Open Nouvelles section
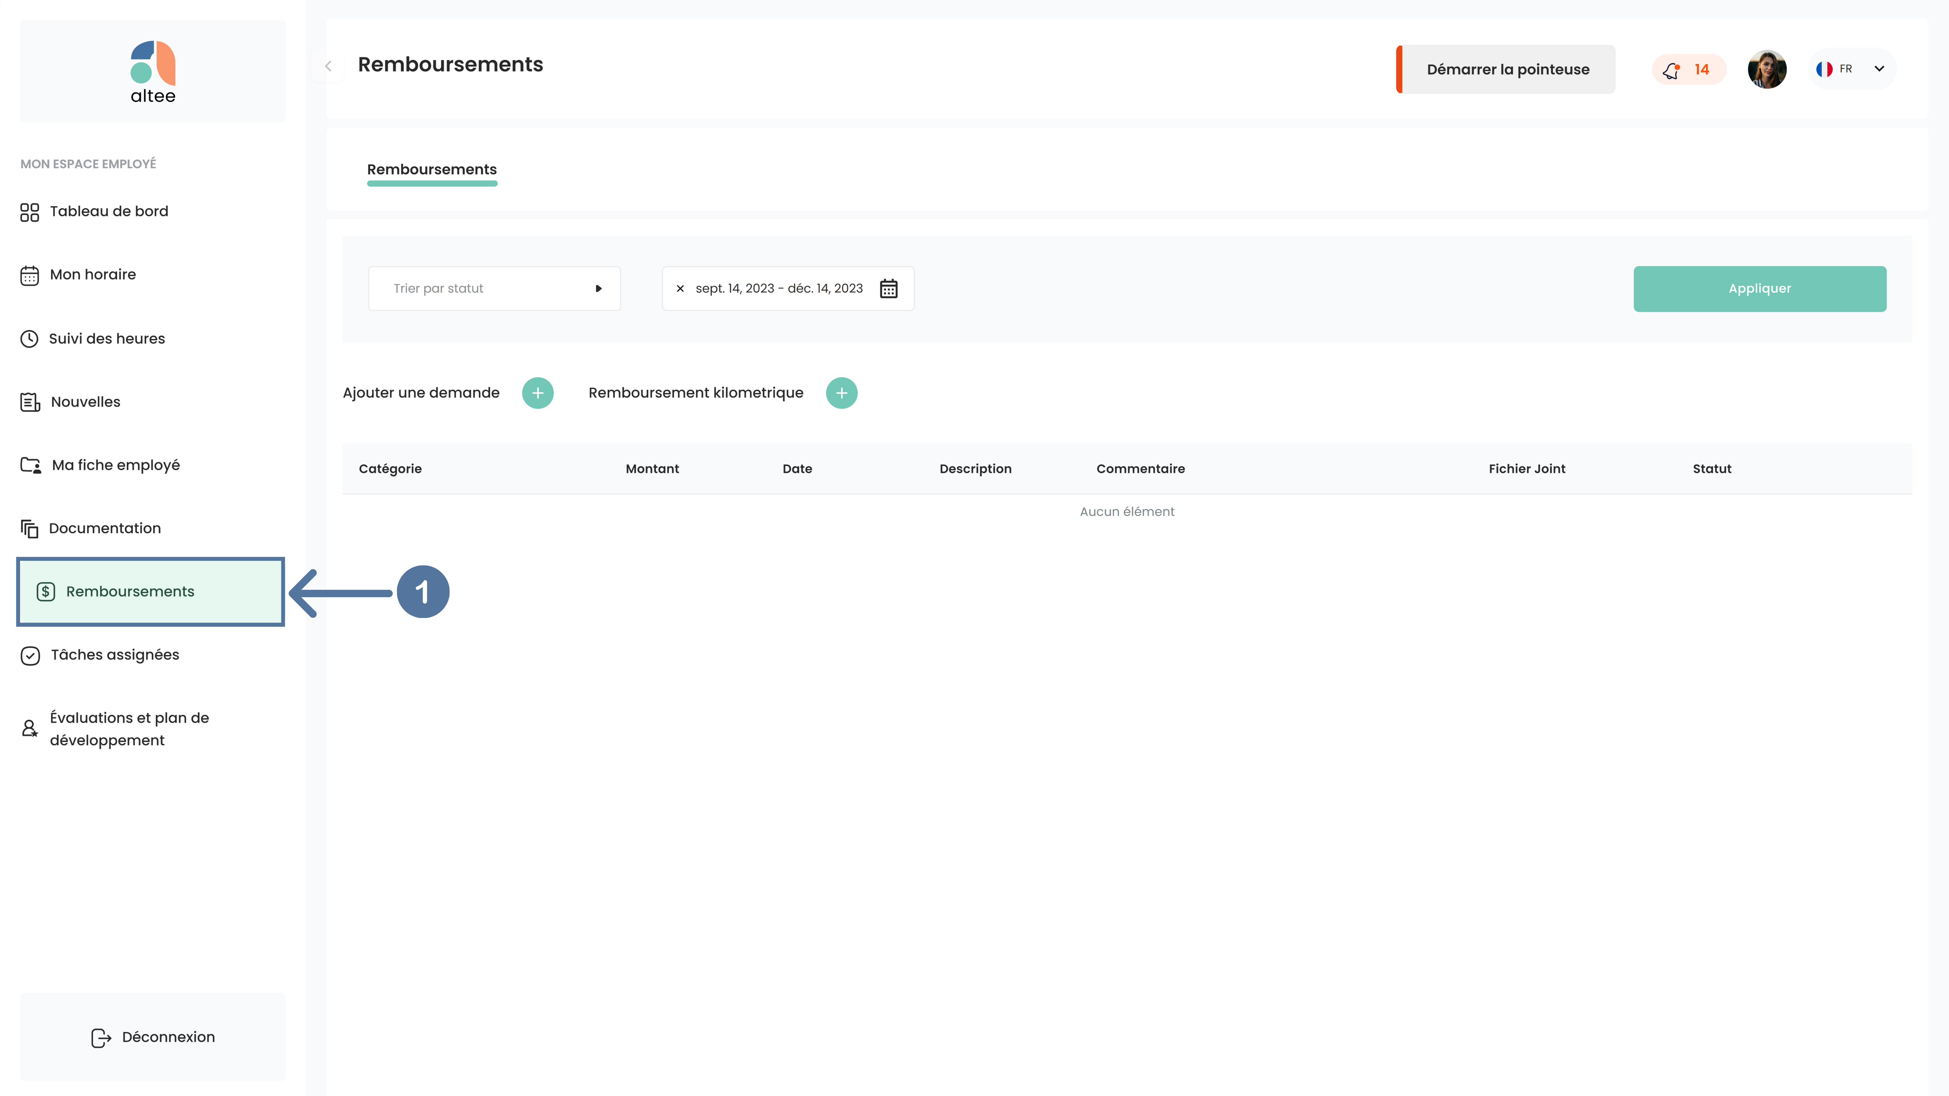Screen dimensions: 1949x1096 pos(85,402)
